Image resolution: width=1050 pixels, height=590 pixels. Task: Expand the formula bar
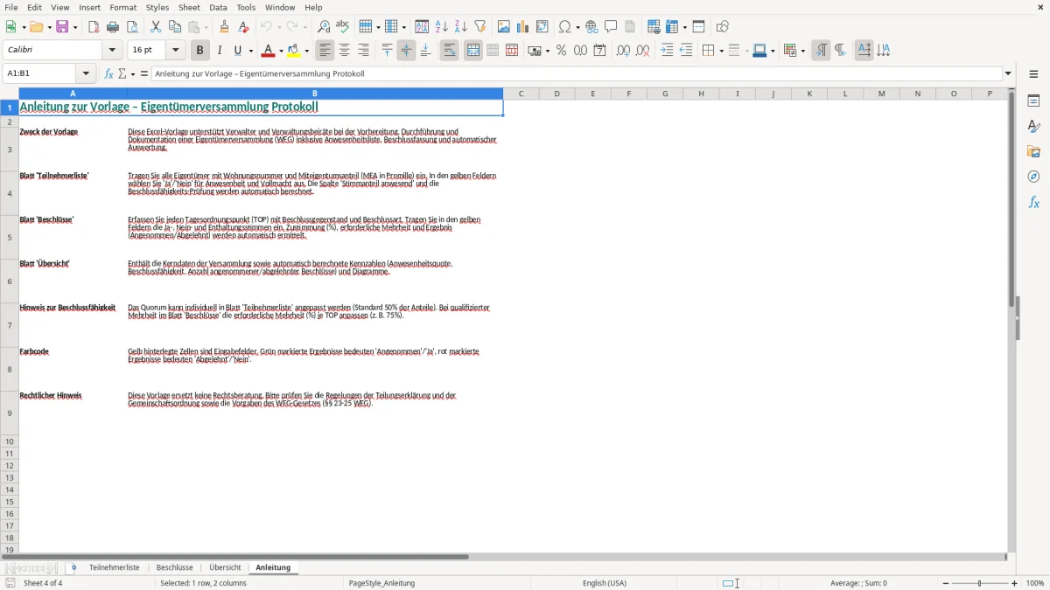coord(1008,74)
